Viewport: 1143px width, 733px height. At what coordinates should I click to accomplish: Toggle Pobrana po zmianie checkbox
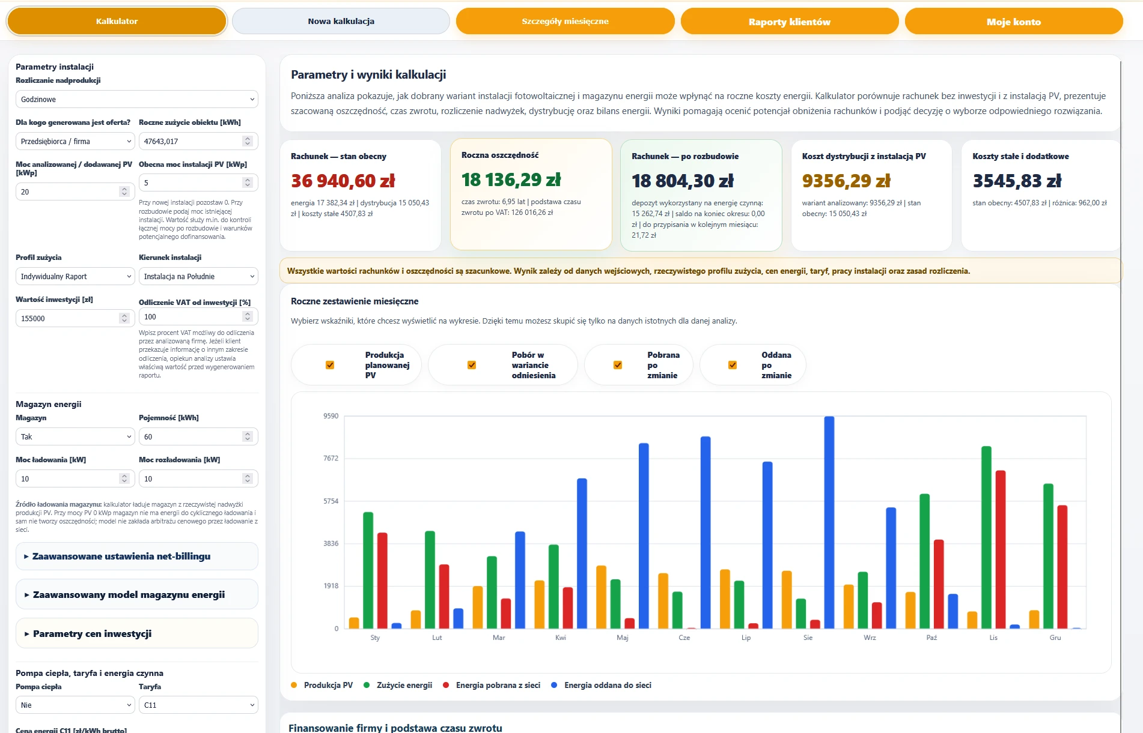click(617, 365)
